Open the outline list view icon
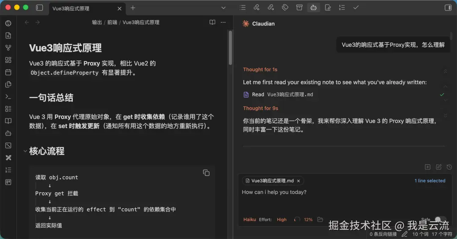Screen dimensions: 457x239 click(242, 8)
